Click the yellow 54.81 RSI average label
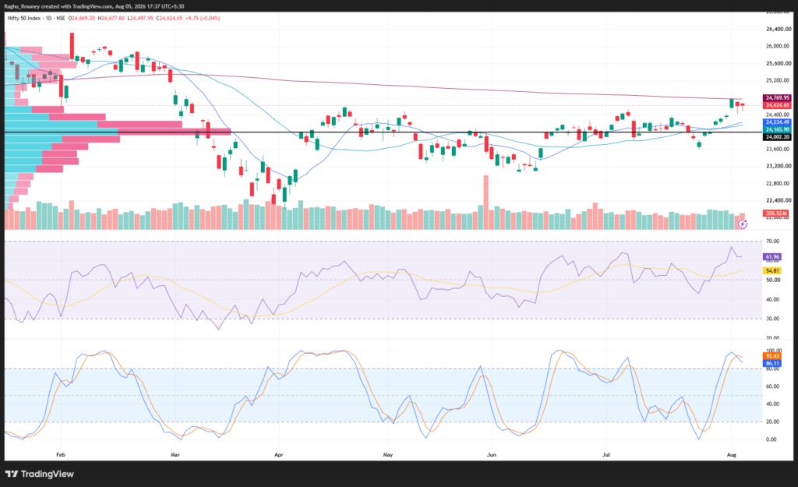This screenshot has width=798, height=487. (x=772, y=270)
